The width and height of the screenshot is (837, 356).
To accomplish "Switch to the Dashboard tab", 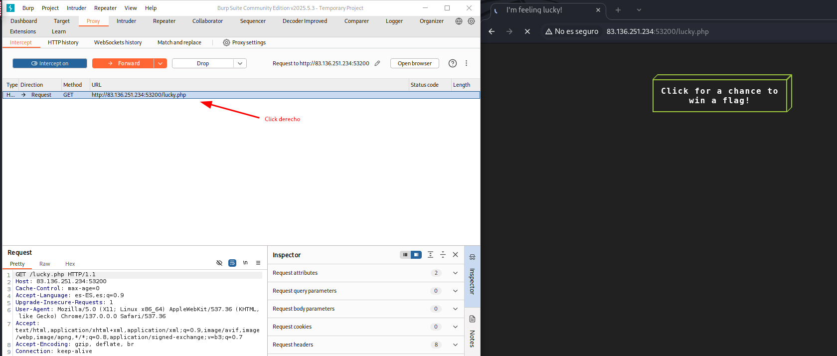I will coord(24,21).
